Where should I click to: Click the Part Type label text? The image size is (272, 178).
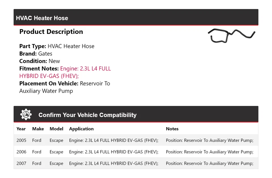pyautogui.click(x=33, y=46)
